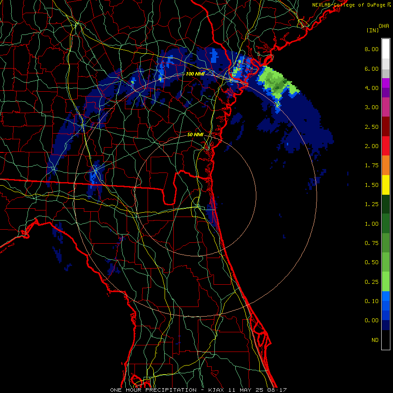
Task: Click the light blue 0.10 color swatch
Action: click(386, 296)
